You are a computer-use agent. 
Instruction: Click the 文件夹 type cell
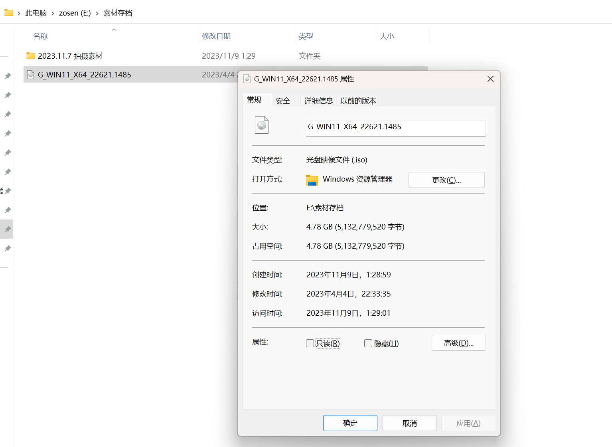click(310, 56)
